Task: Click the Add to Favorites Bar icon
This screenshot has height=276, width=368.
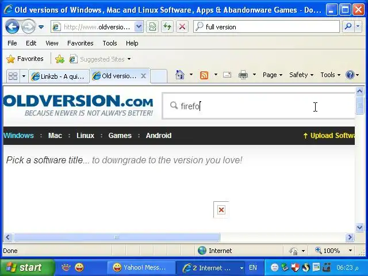Action: click(60, 59)
